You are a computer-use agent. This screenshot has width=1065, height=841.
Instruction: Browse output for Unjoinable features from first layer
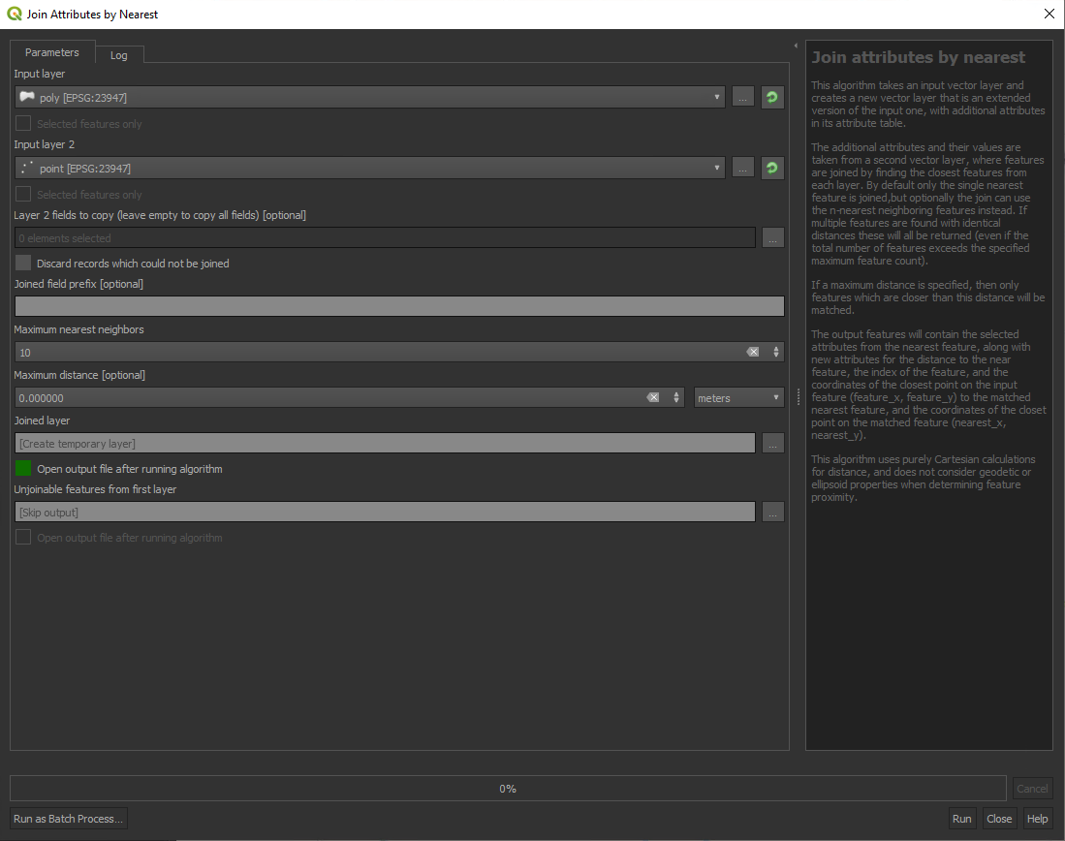pyautogui.click(x=772, y=512)
